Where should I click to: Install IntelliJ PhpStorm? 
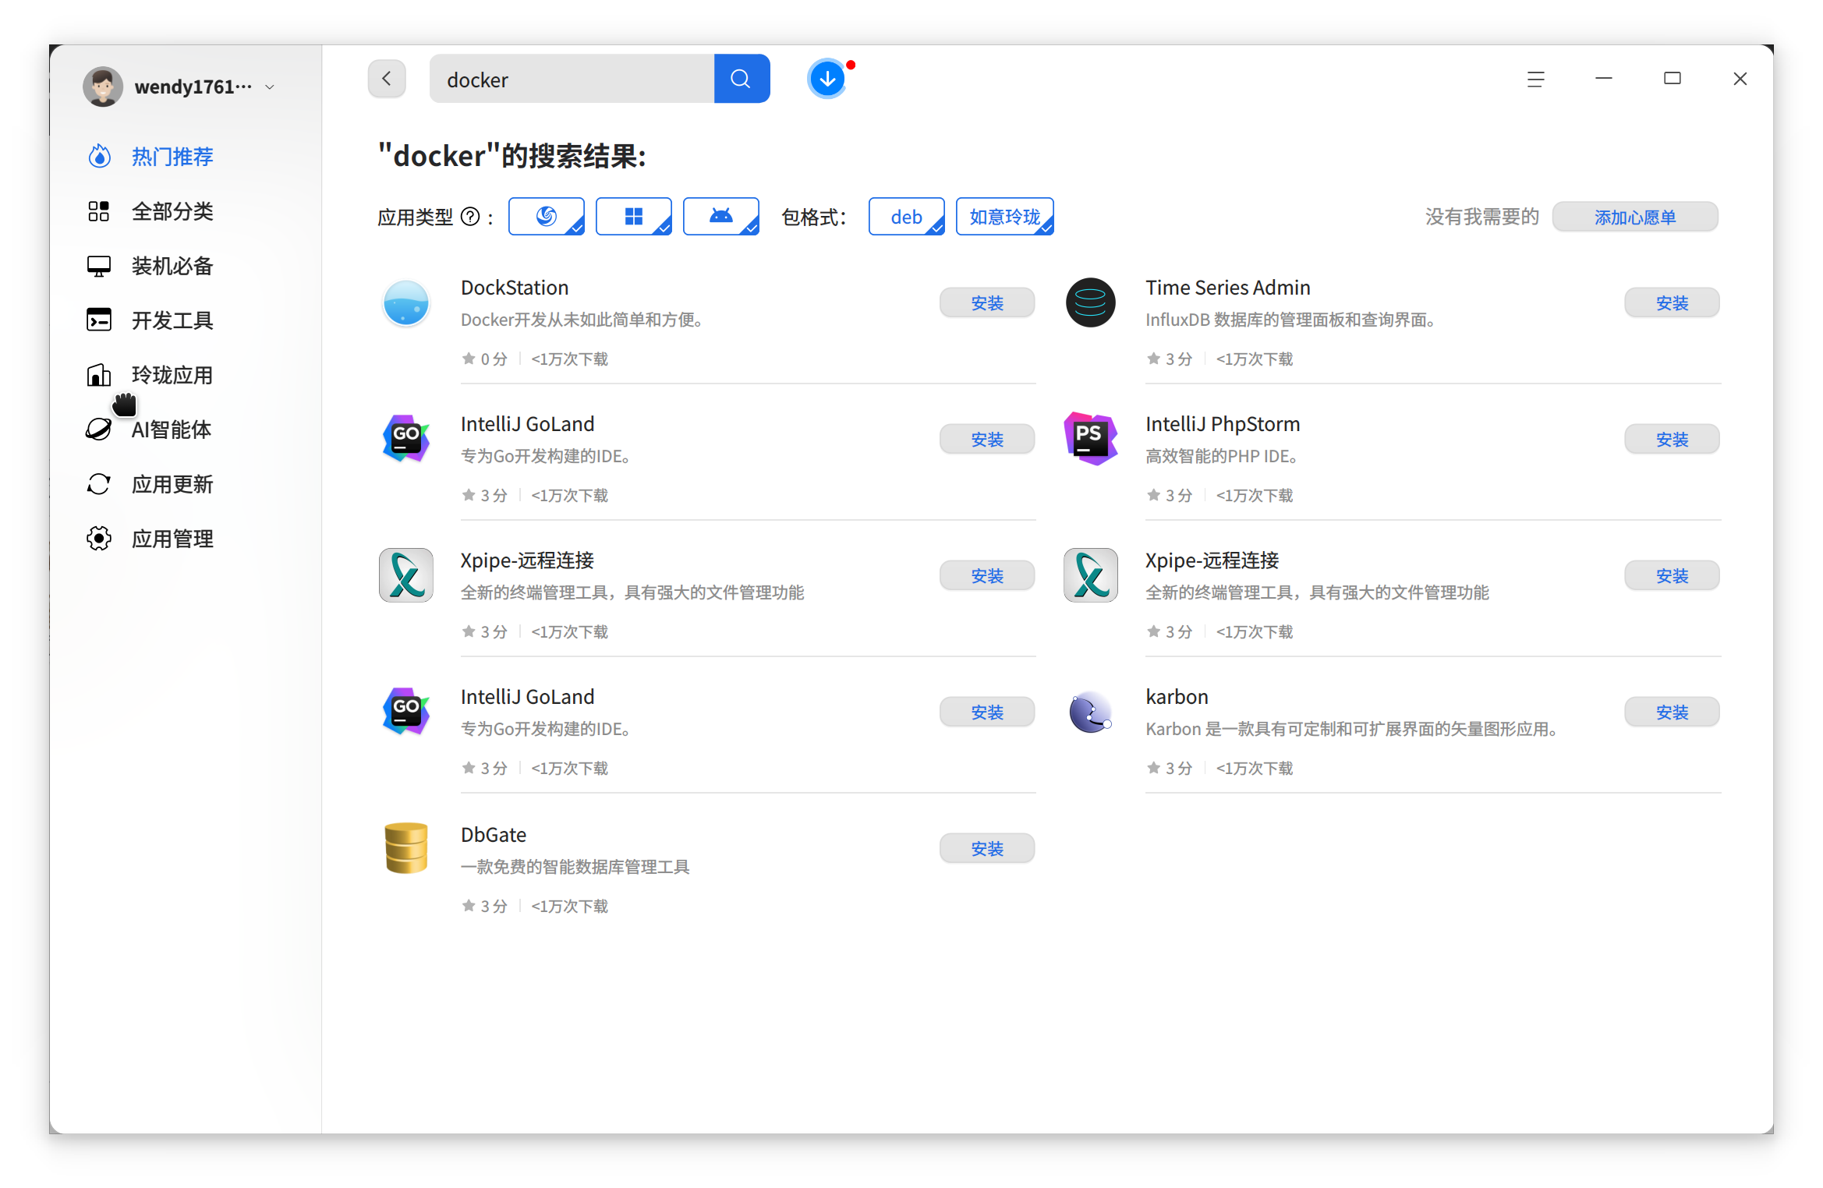[x=1673, y=439]
